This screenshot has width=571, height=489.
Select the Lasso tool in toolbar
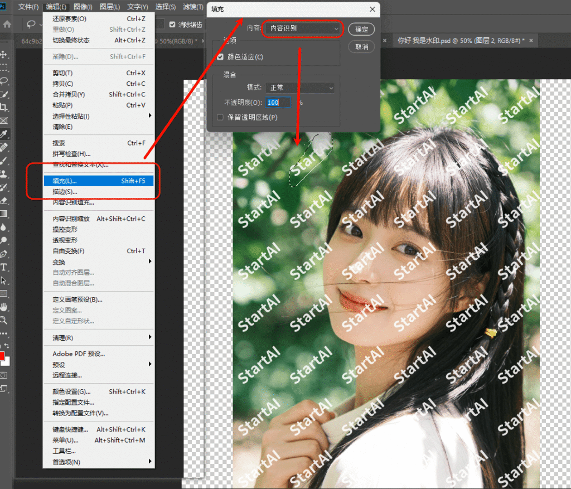[x=4, y=81]
